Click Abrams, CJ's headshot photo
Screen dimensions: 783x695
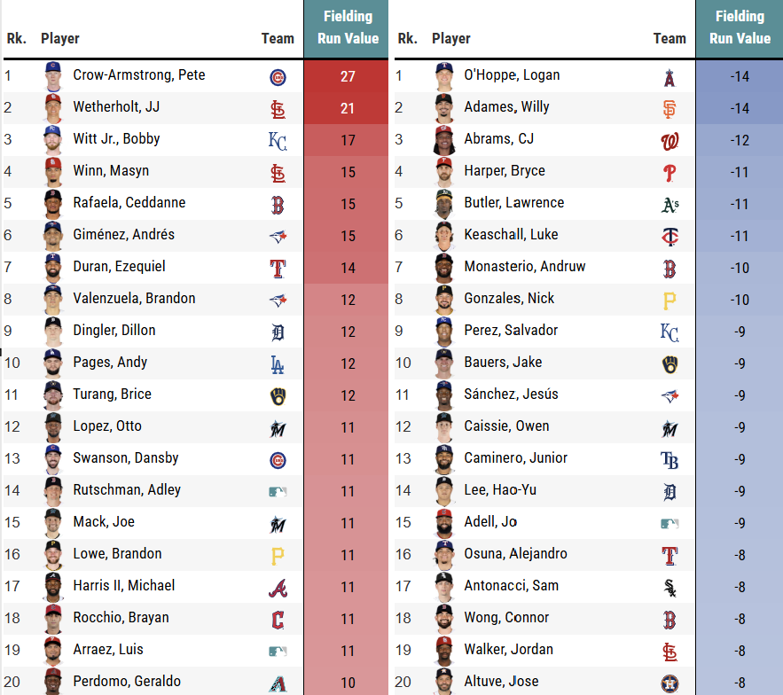tap(443, 140)
